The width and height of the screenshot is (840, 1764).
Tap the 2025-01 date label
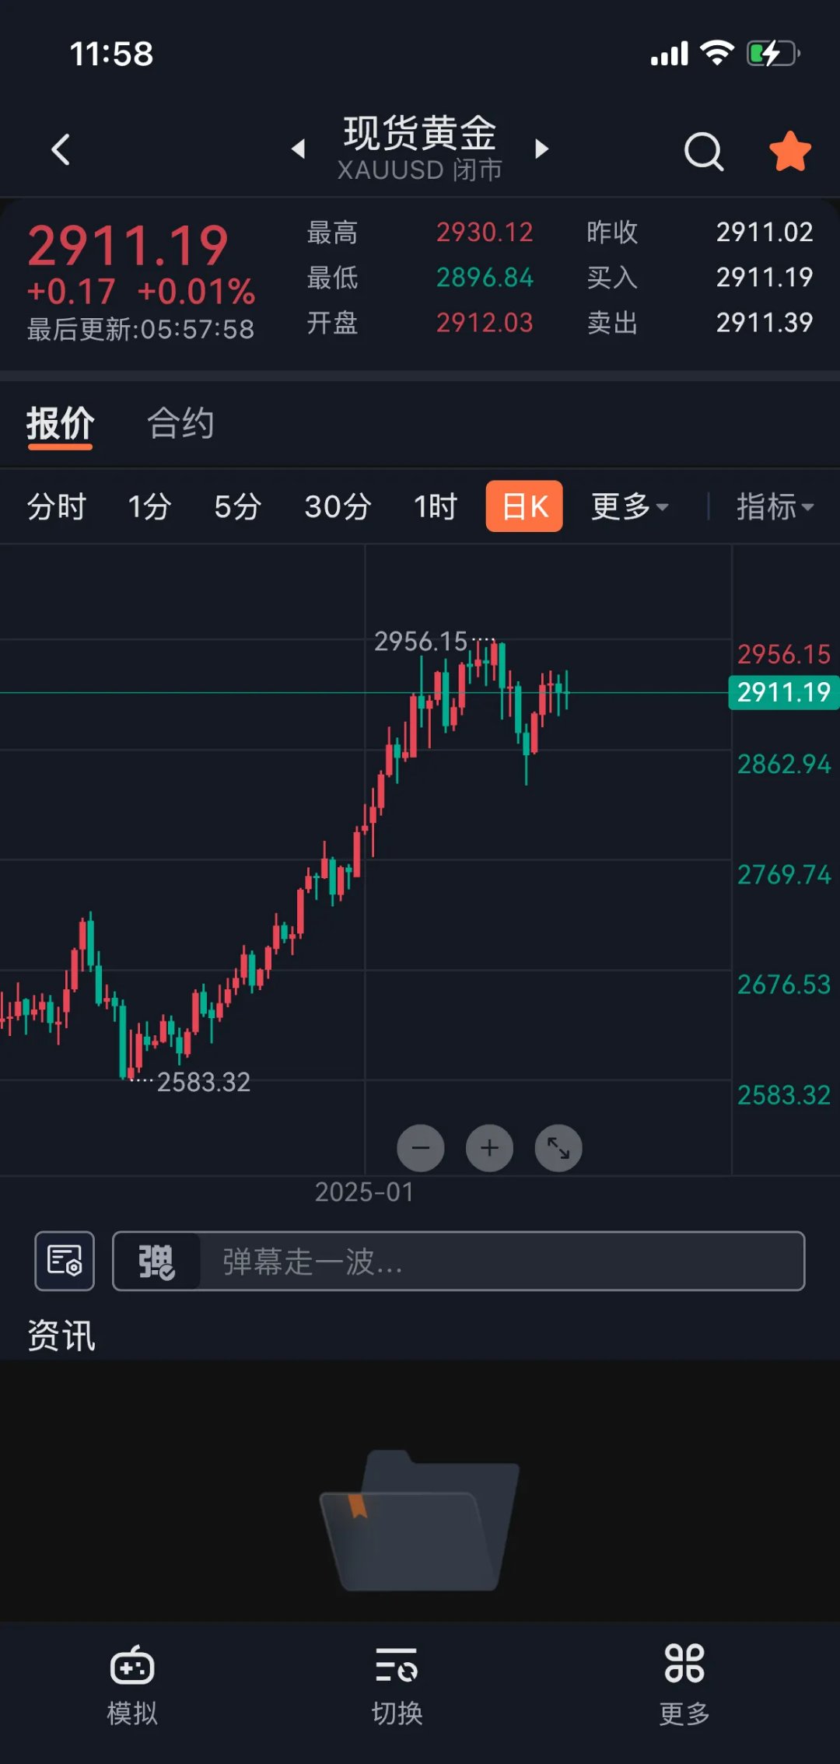364,1192
